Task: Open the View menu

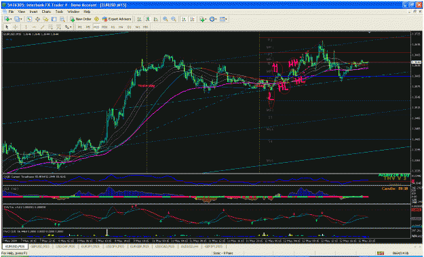Action: point(21,12)
